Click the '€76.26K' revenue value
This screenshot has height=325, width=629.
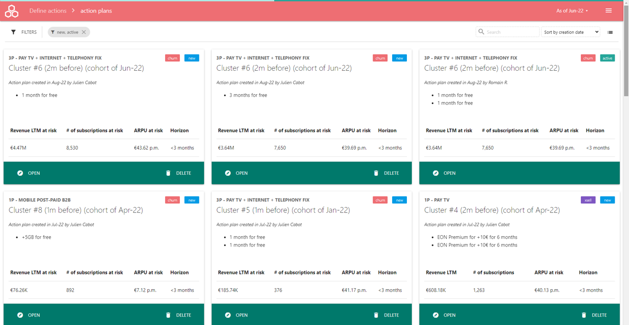tap(19, 290)
